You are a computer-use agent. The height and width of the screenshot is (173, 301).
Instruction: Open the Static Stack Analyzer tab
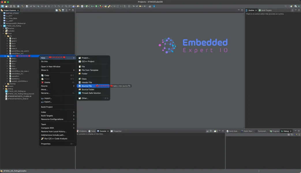(247, 131)
